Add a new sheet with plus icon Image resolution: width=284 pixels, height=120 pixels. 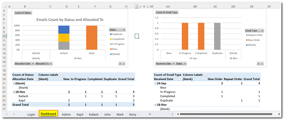click(150, 114)
